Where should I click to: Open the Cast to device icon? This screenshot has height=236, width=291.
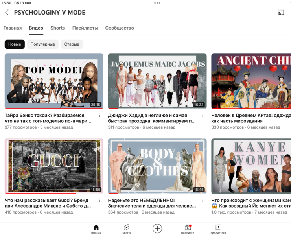(280, 13)
